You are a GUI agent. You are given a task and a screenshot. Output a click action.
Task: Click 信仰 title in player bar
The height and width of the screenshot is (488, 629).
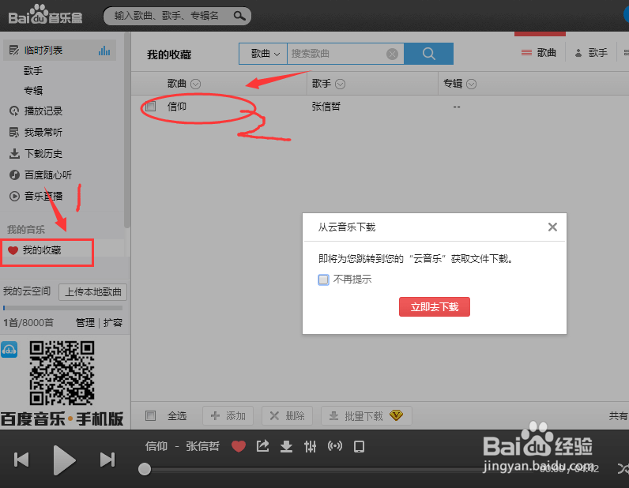click(156, 446)
